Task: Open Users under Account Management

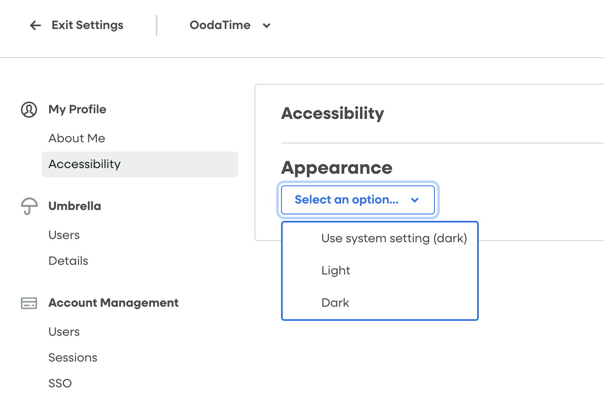Action: [64, 332]
